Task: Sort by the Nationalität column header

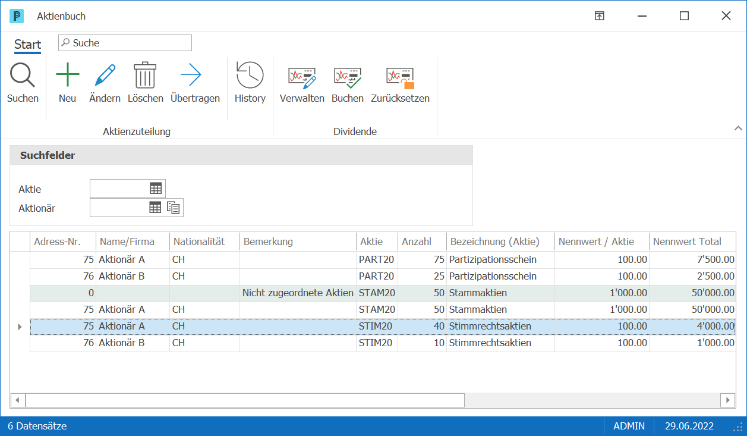Action: [x=205, y=241]
